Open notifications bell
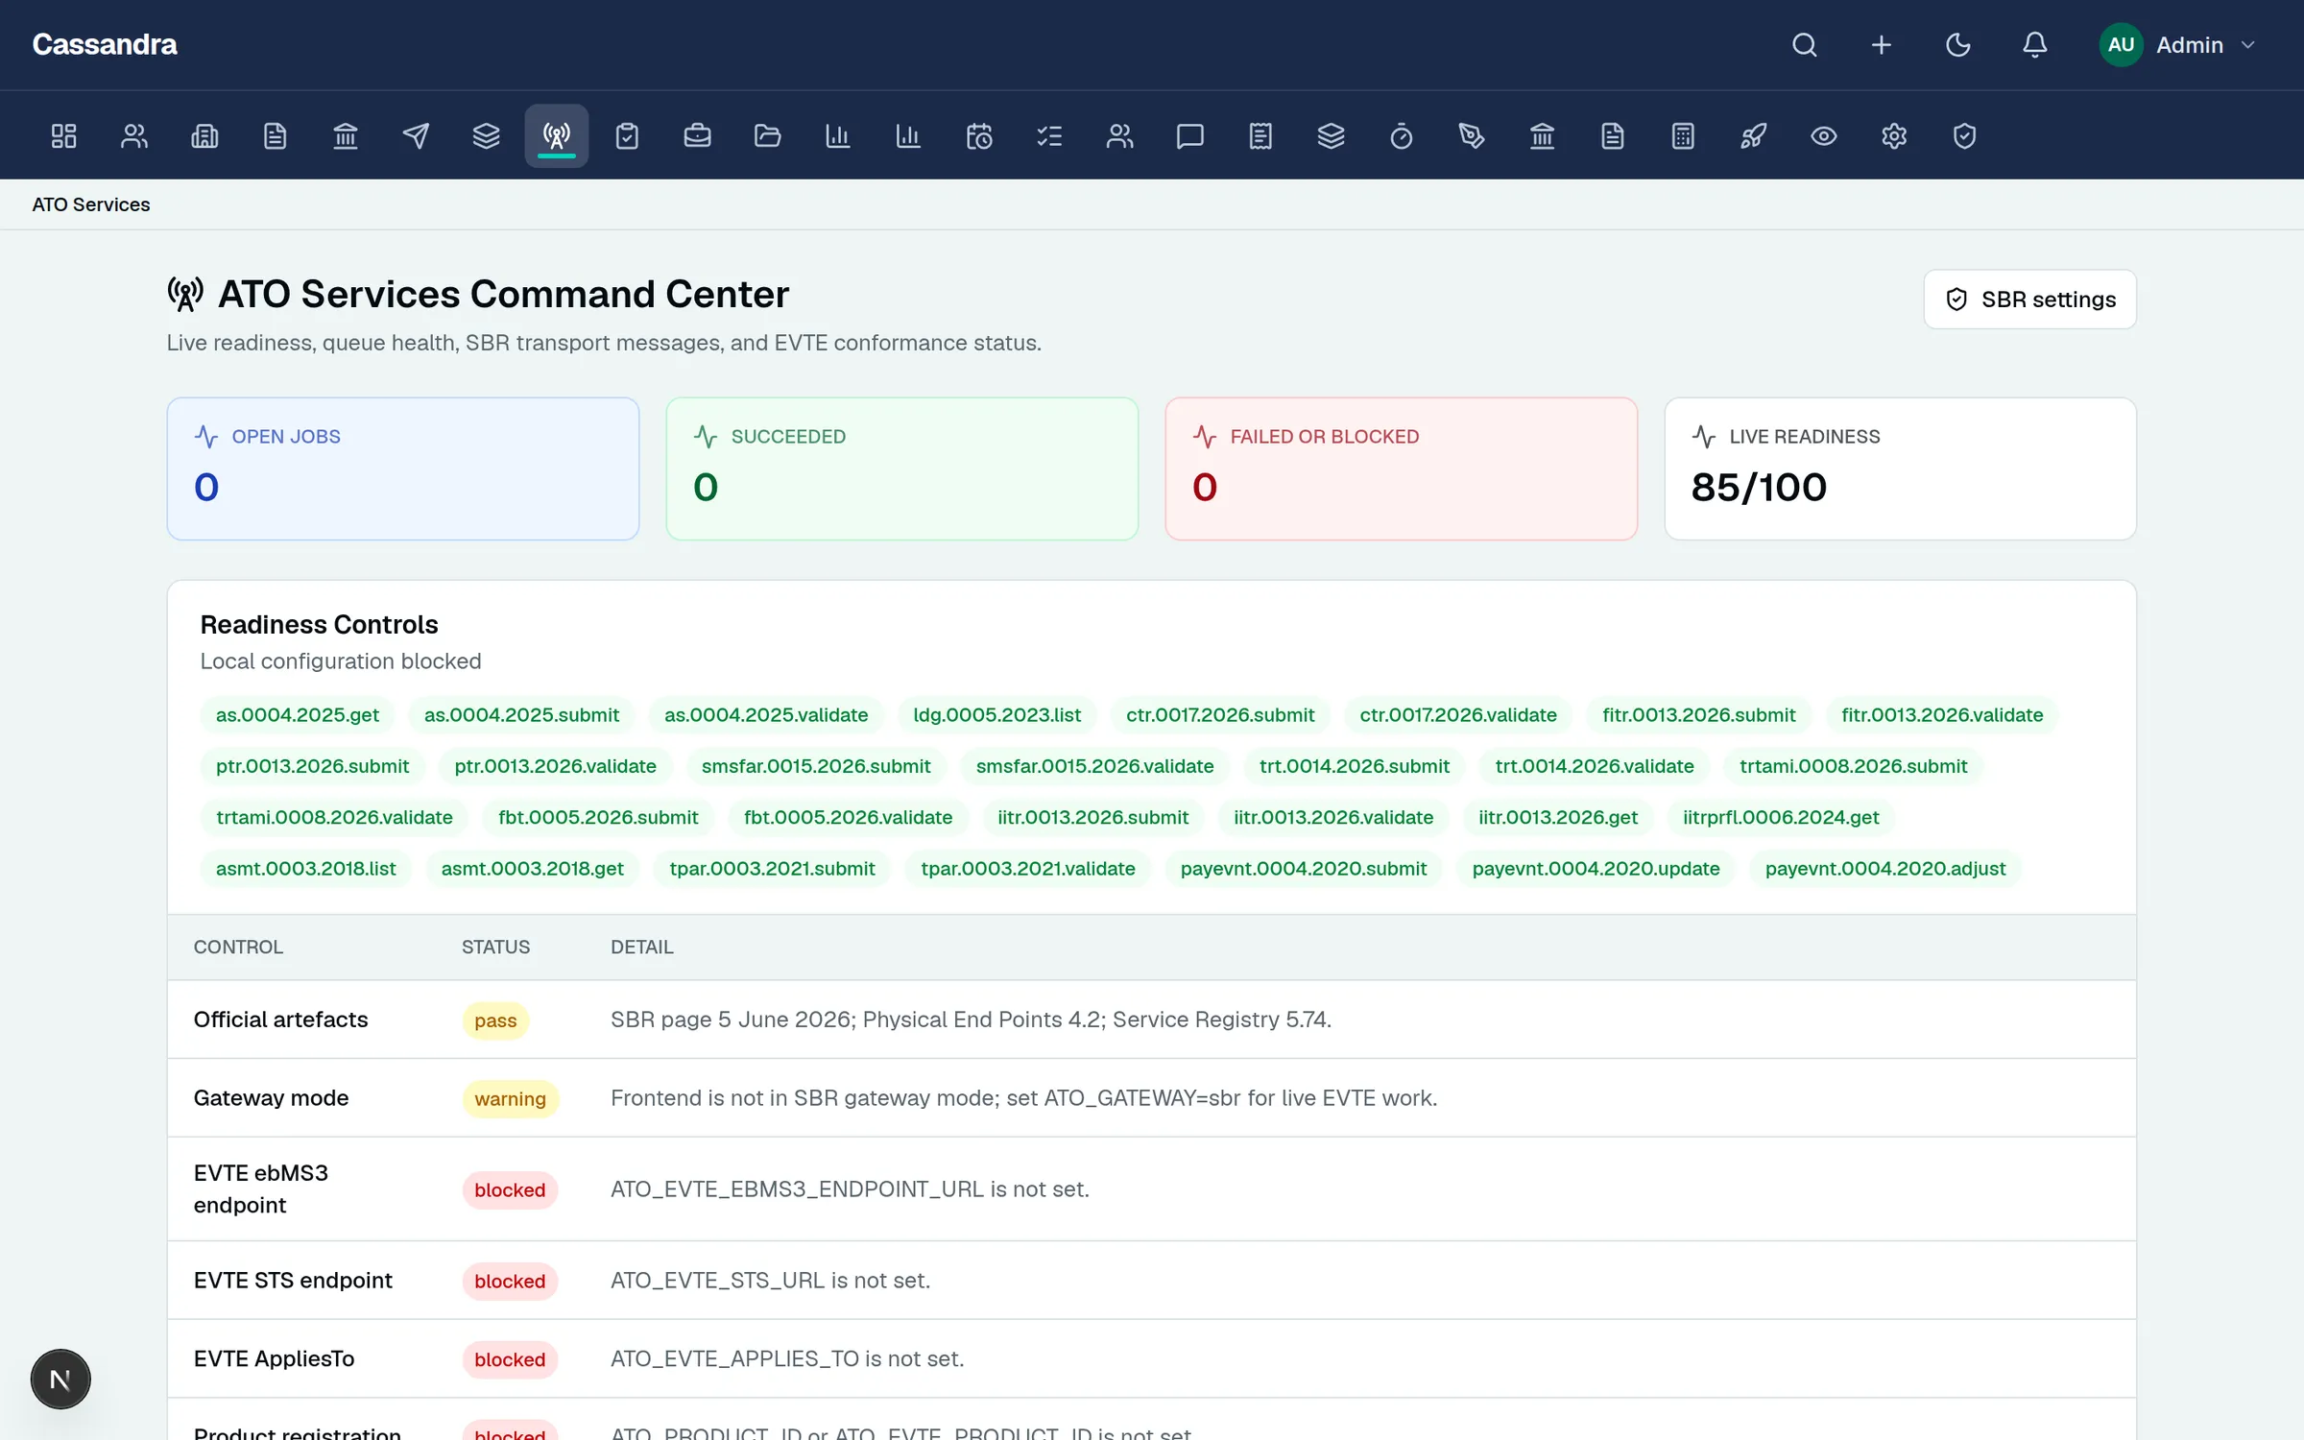Image resolution: width=2304 pixels, height=1440 pixels. point(2035,45)
